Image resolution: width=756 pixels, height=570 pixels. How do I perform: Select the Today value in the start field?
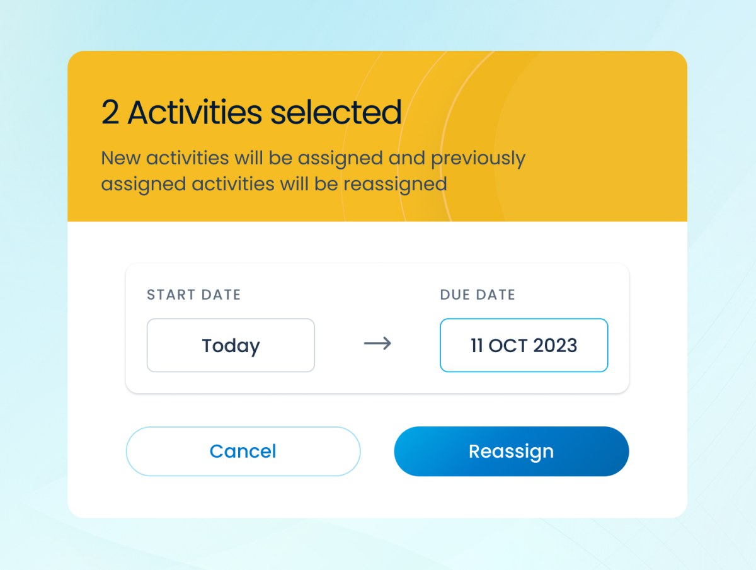coord(231,345)
